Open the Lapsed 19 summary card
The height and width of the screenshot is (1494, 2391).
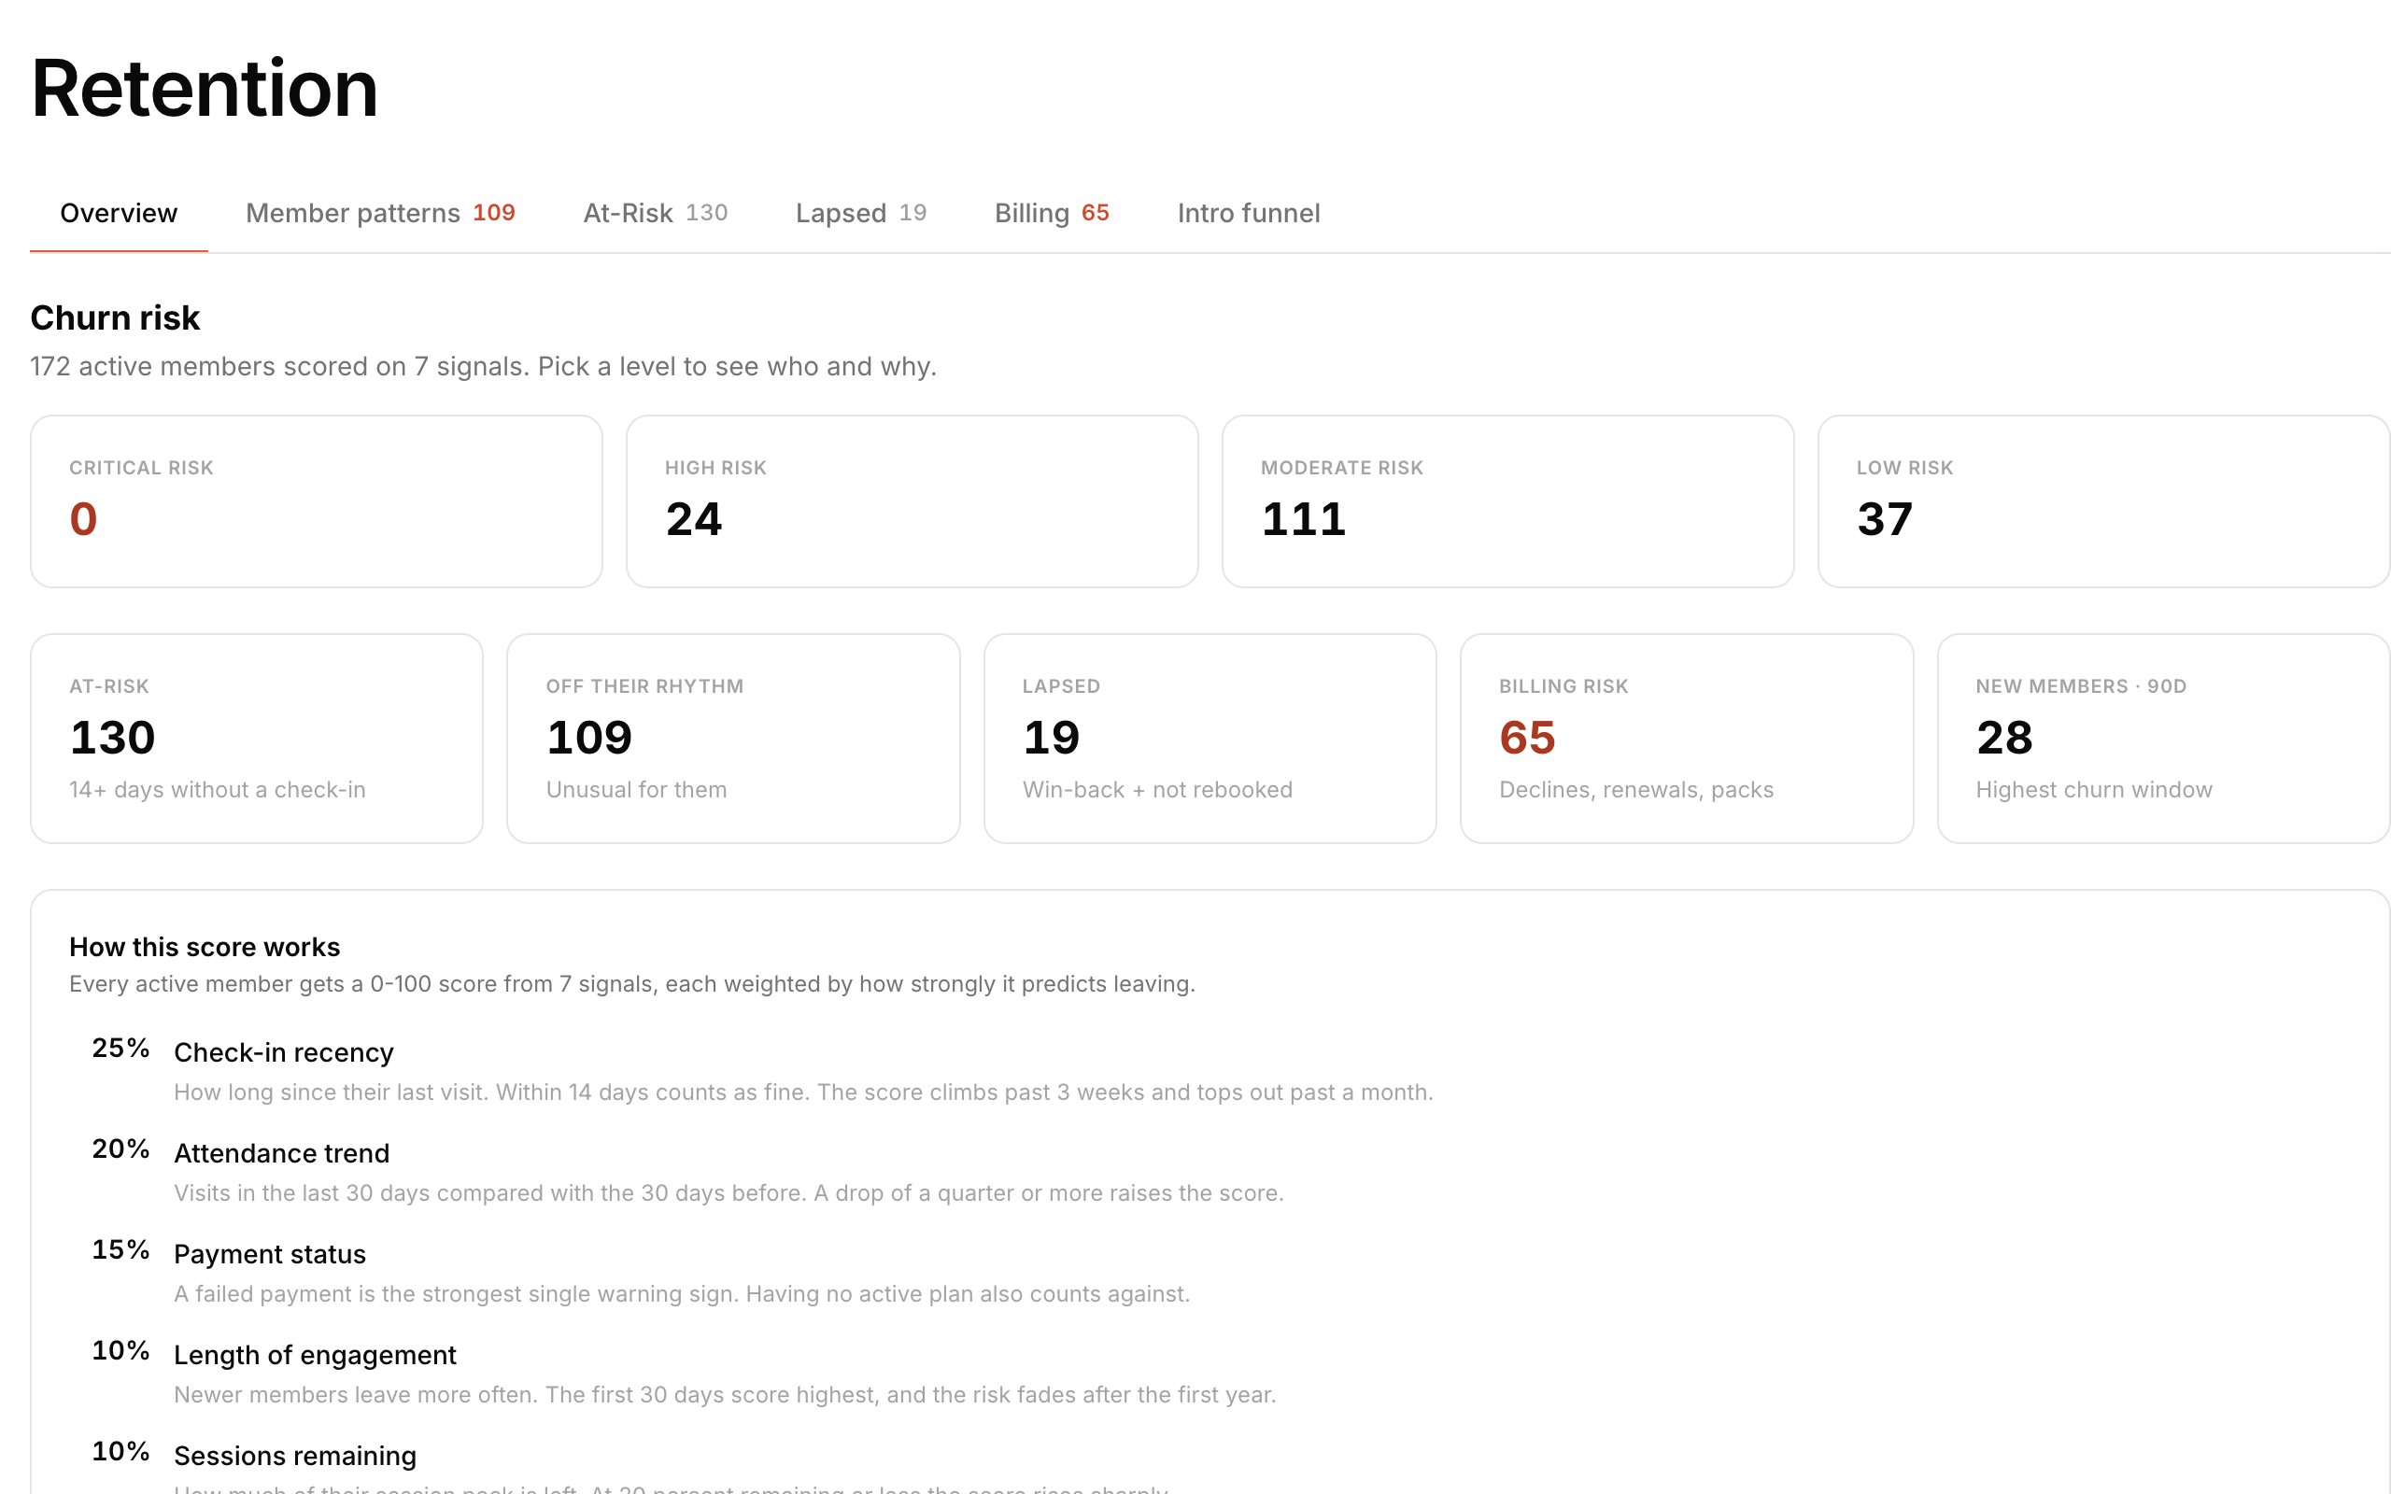click(1210, 738)
